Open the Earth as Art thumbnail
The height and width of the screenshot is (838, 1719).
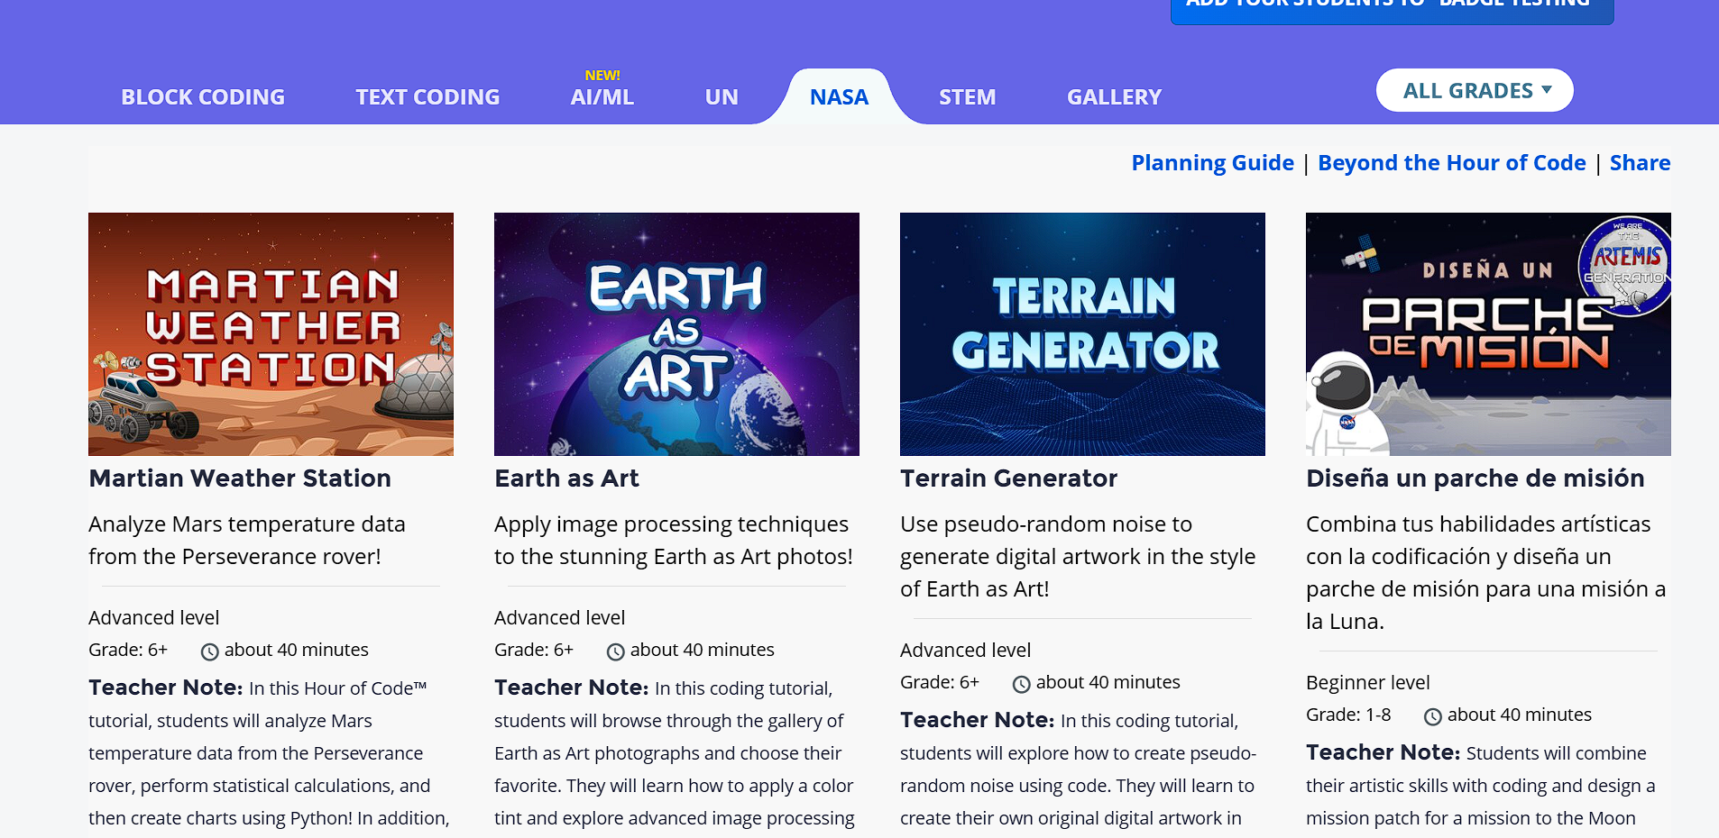tap(676, 334)
